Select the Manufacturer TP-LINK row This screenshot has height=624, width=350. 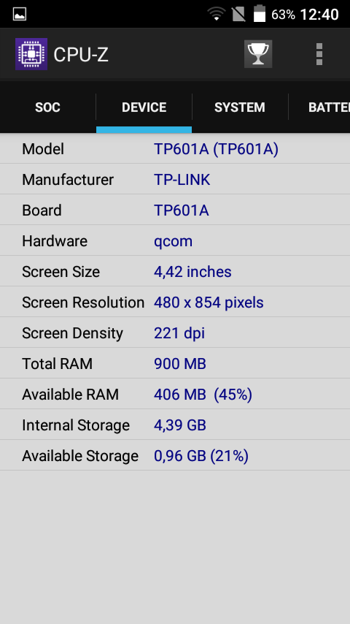(175, 179)
